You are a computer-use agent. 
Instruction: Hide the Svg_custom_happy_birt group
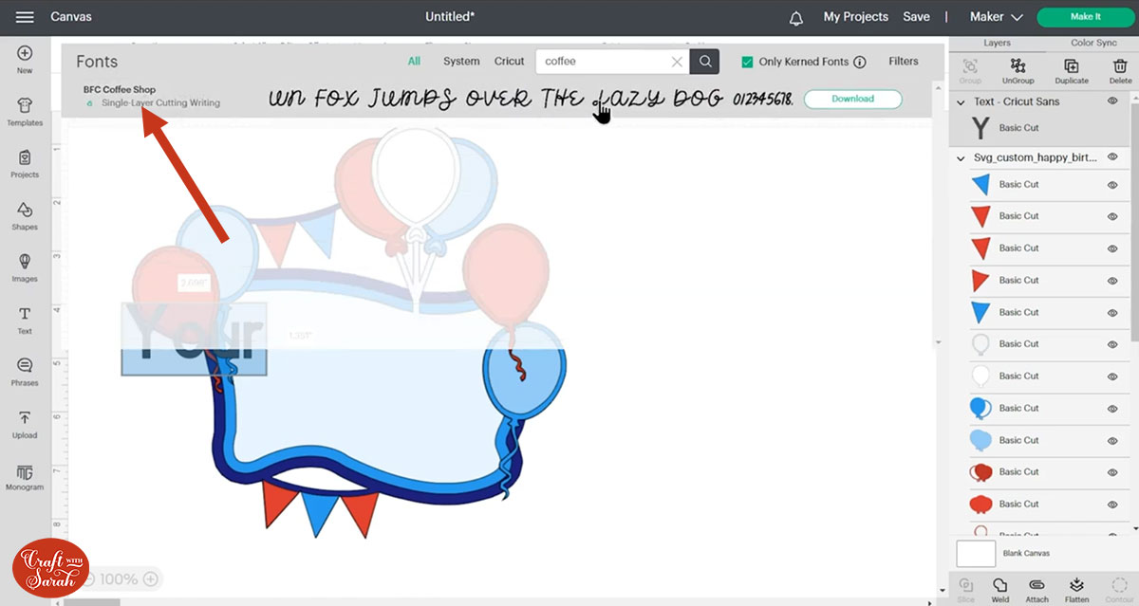pyautogui.click(x=1112, y=156)
